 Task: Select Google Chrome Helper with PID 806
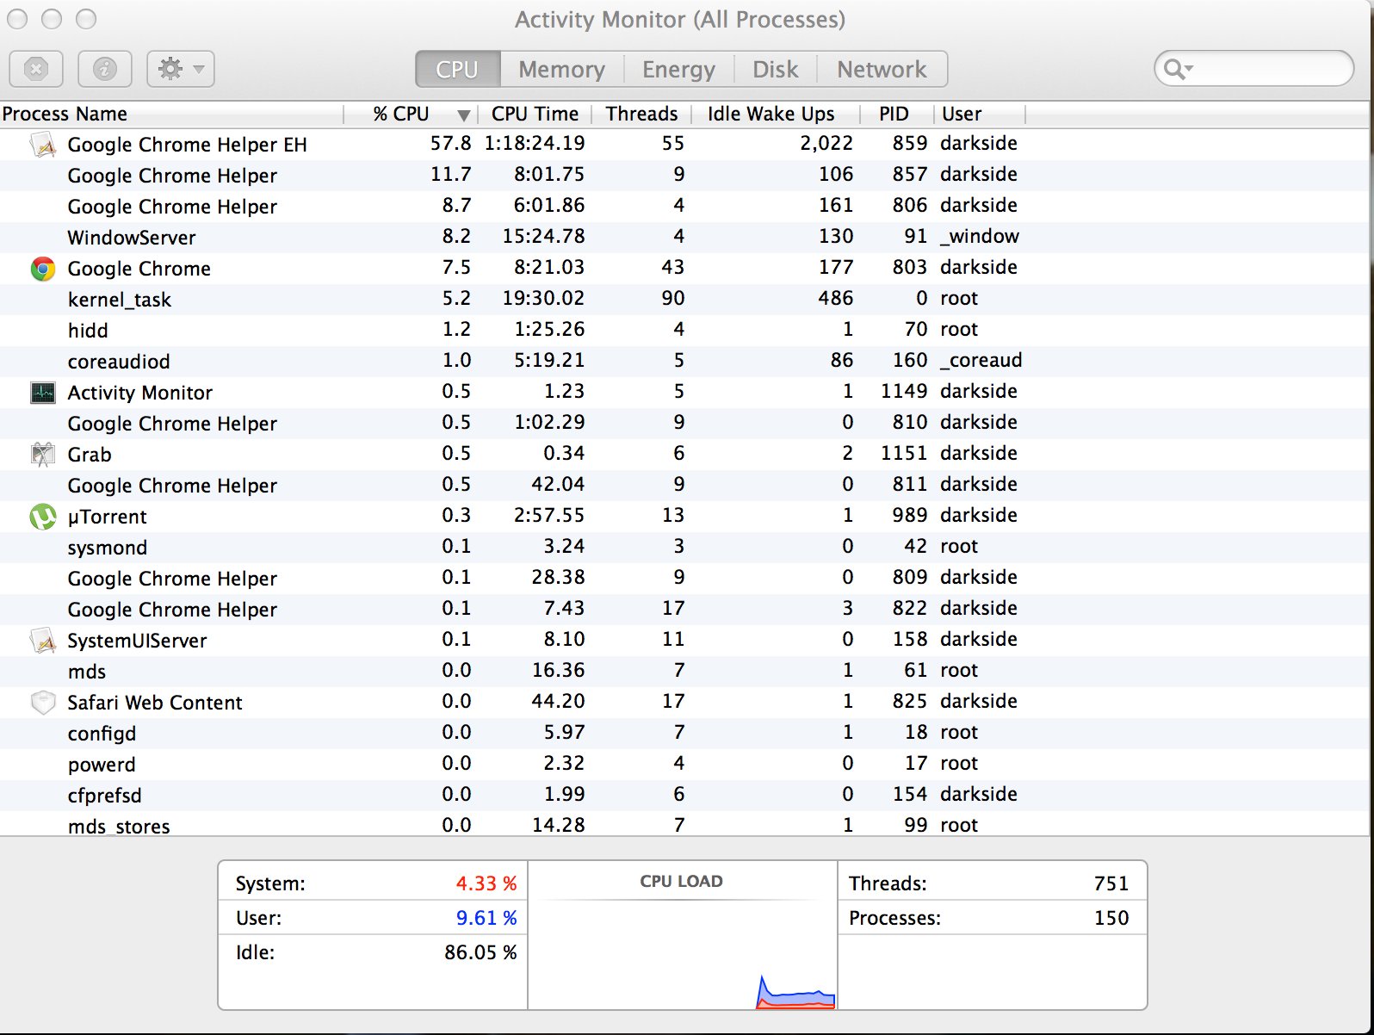click(x=684, y=207)
